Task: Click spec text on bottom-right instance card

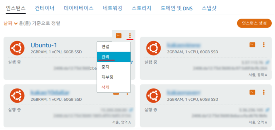Action: click(193, 99)
